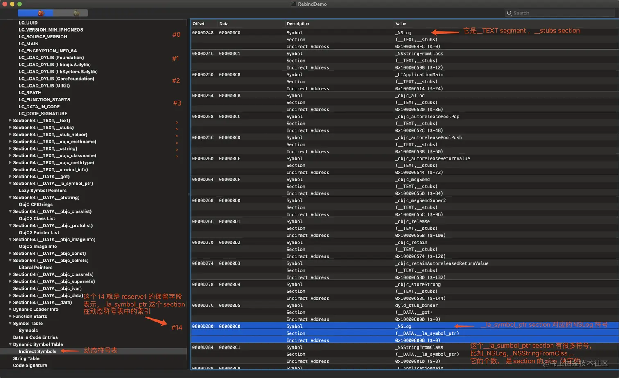
Task: Open ObjC2 Image Info item
Action: click(x=38, y=247)
